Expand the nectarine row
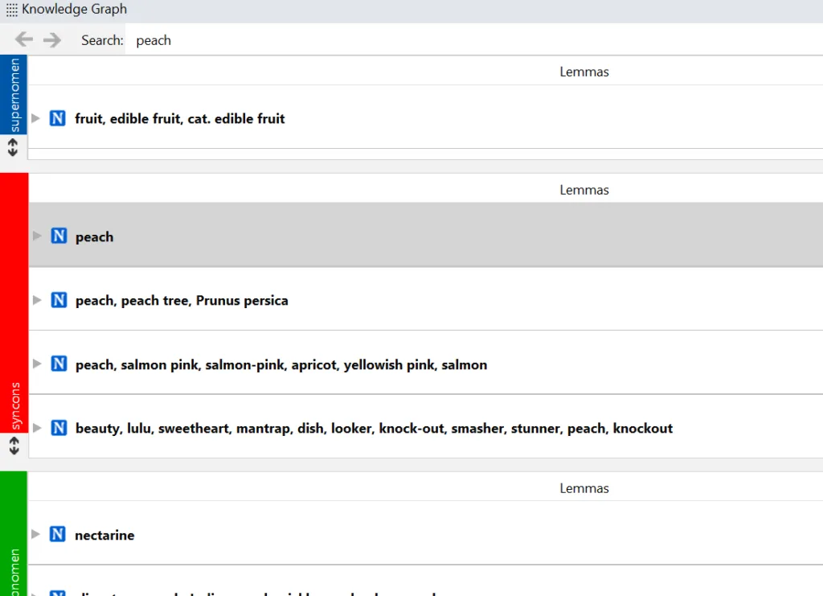The image size is (823, 596). [x=35, y=534]
